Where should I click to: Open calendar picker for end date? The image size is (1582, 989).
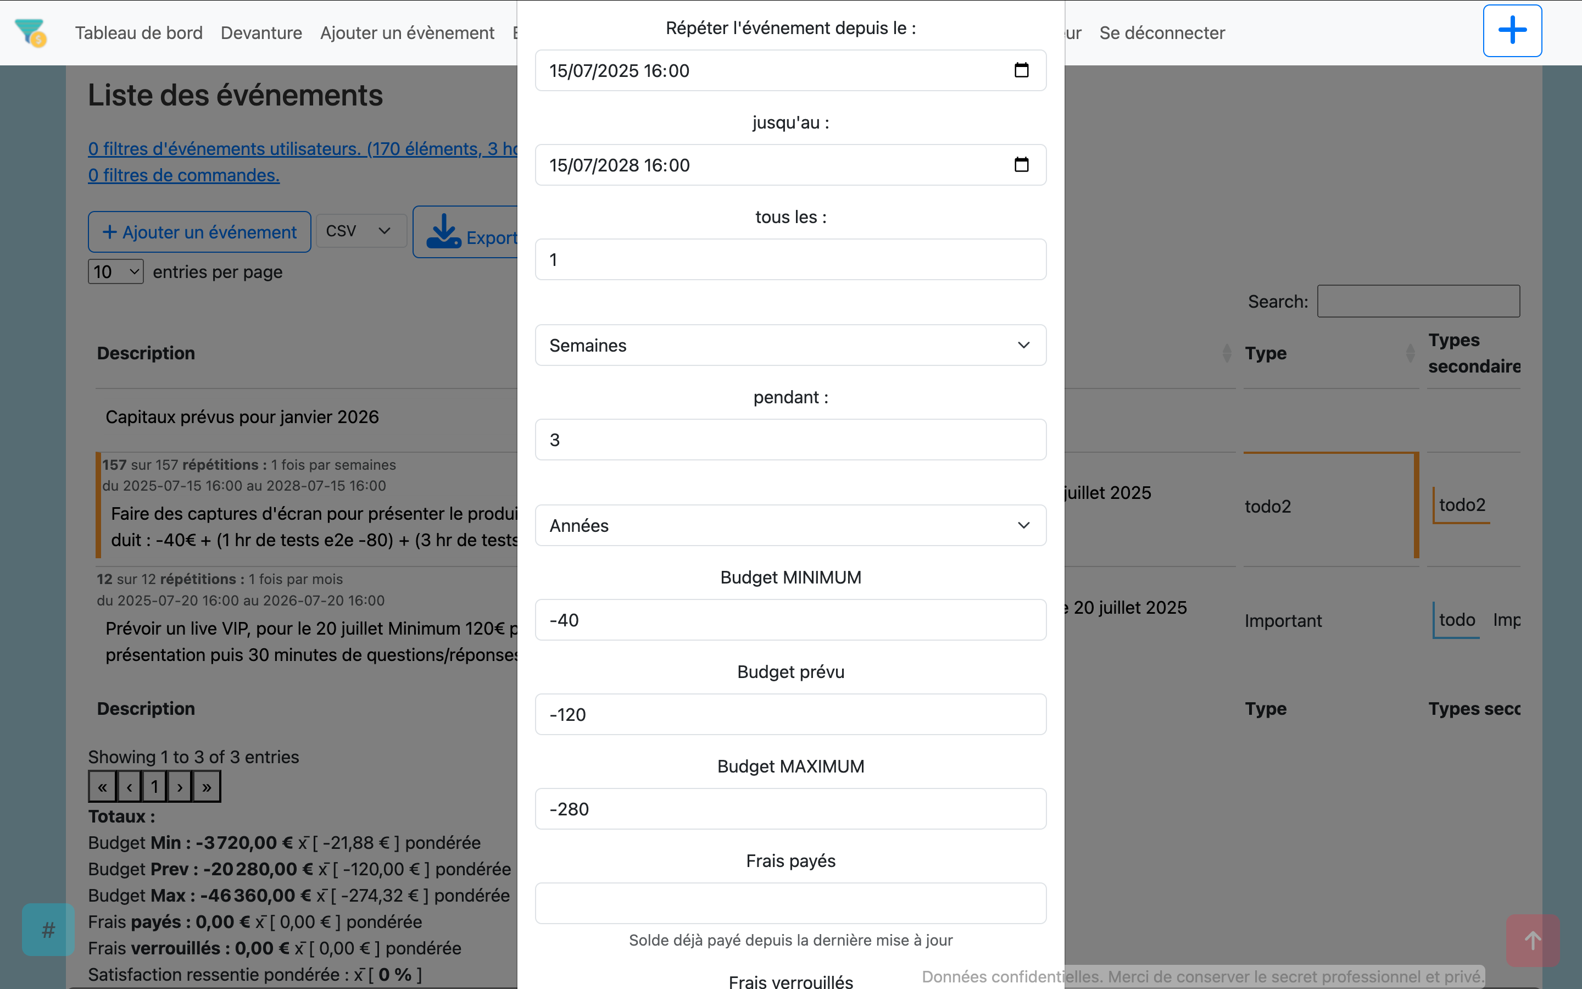click(1021, 165)
